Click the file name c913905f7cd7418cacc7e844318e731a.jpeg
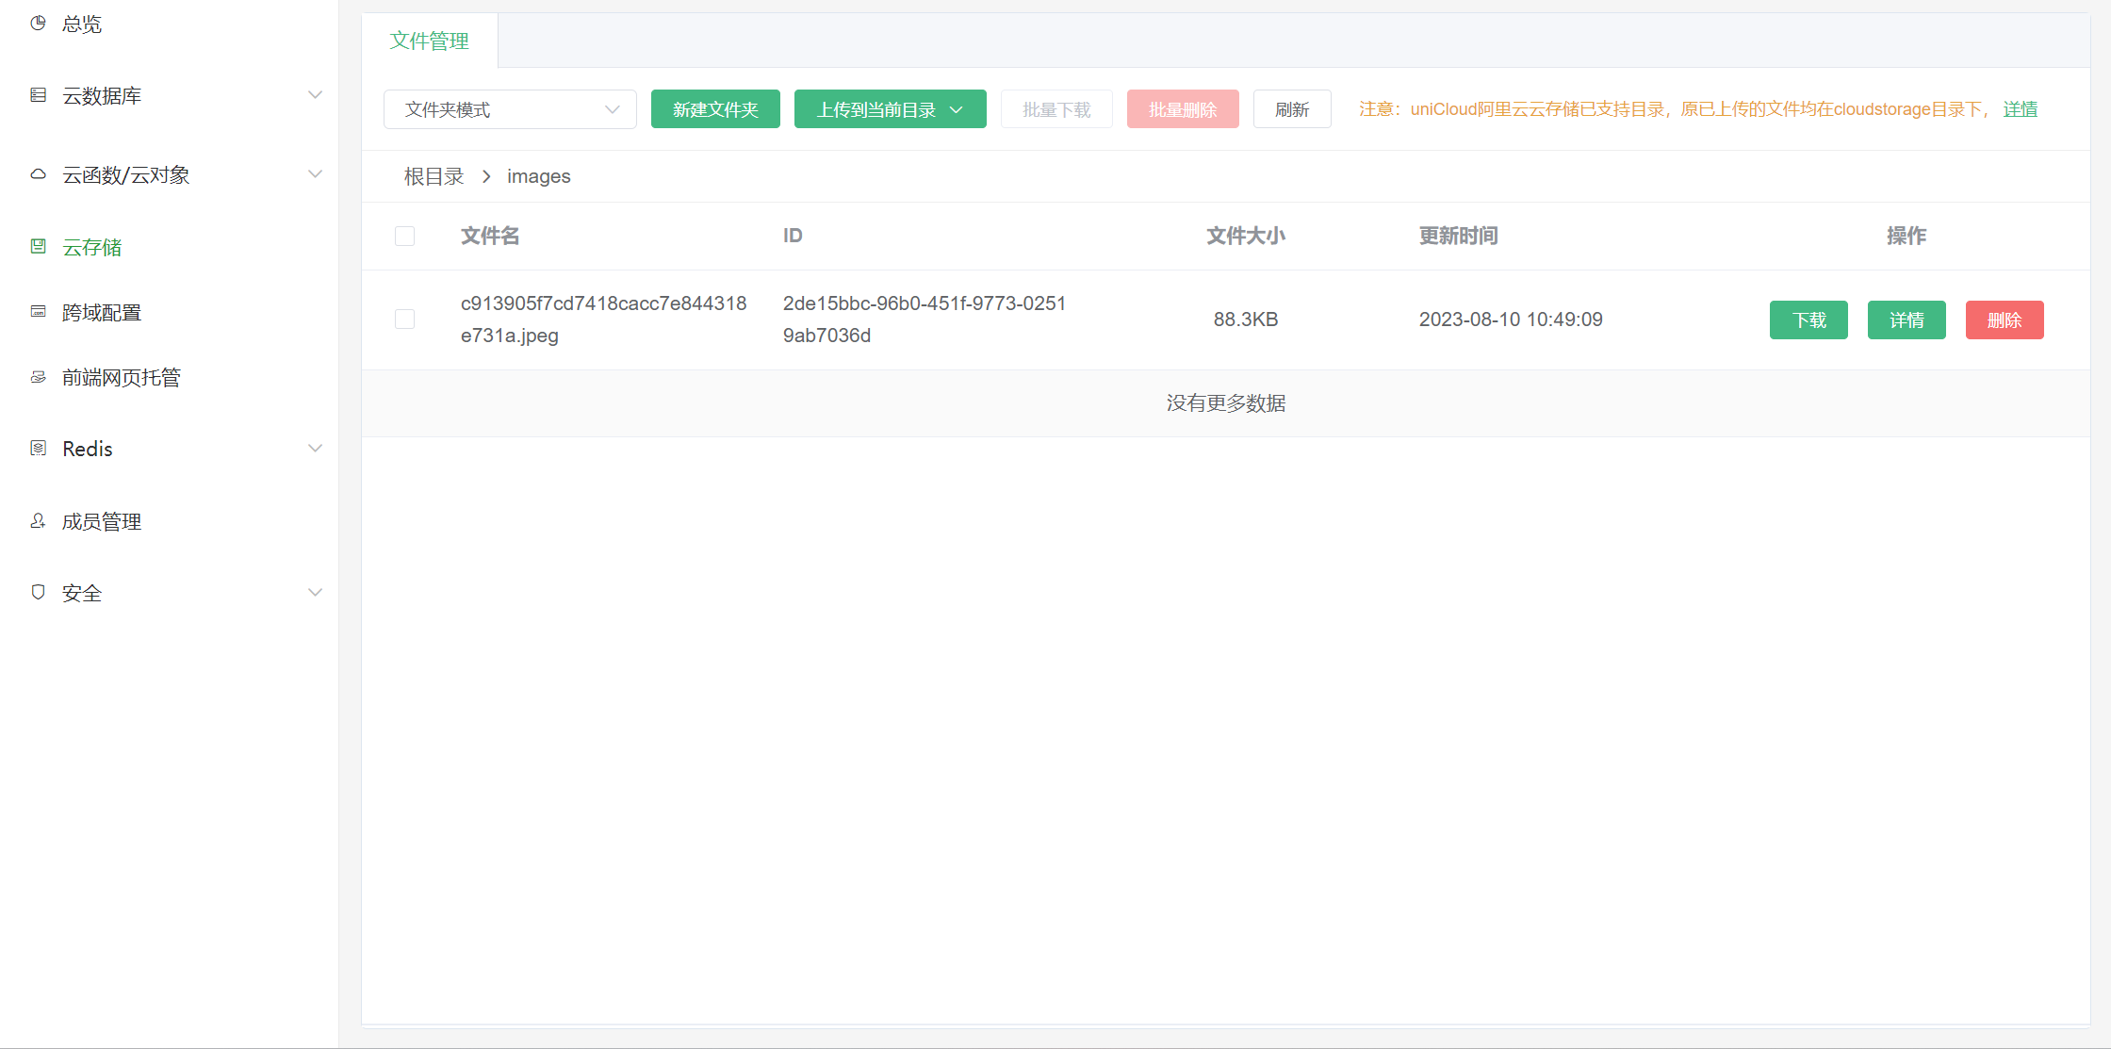The image size is (2111, 1049). pos(603,320)
